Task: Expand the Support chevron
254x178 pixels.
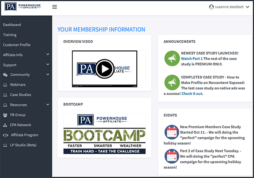Action: (48, 64)
